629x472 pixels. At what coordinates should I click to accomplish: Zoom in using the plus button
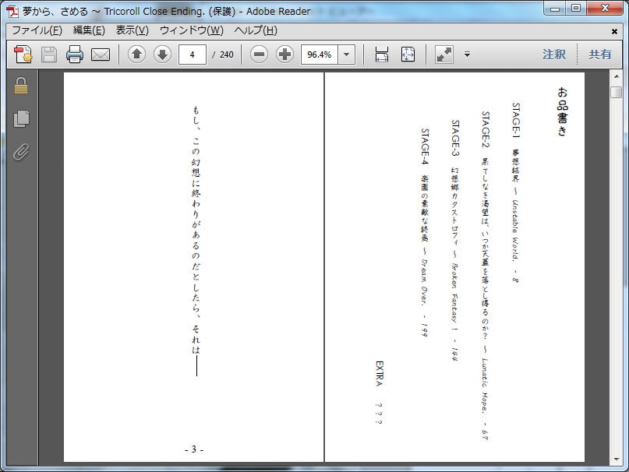tap(284, 55)
